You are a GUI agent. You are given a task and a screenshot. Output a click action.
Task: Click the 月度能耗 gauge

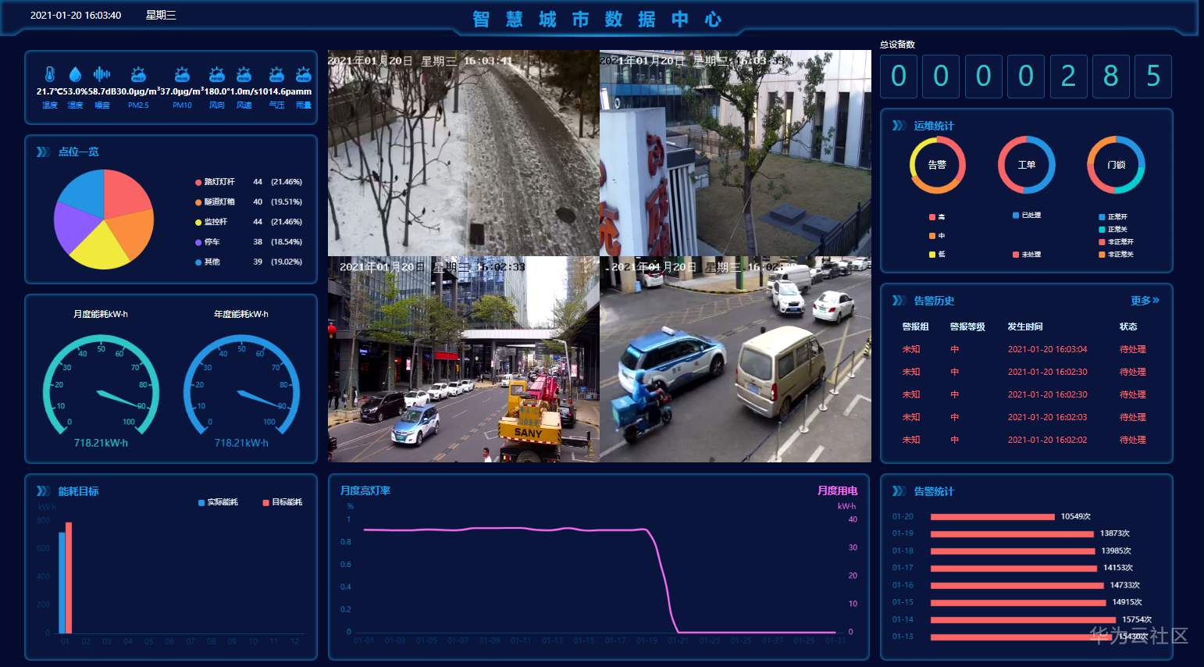101,385
